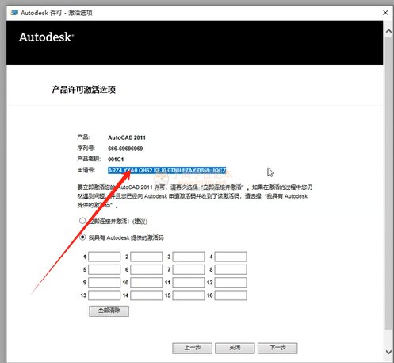The width and height of the screenshot is (394, 363).
Task: Click activation code field 10
Action: click(147, 282)
